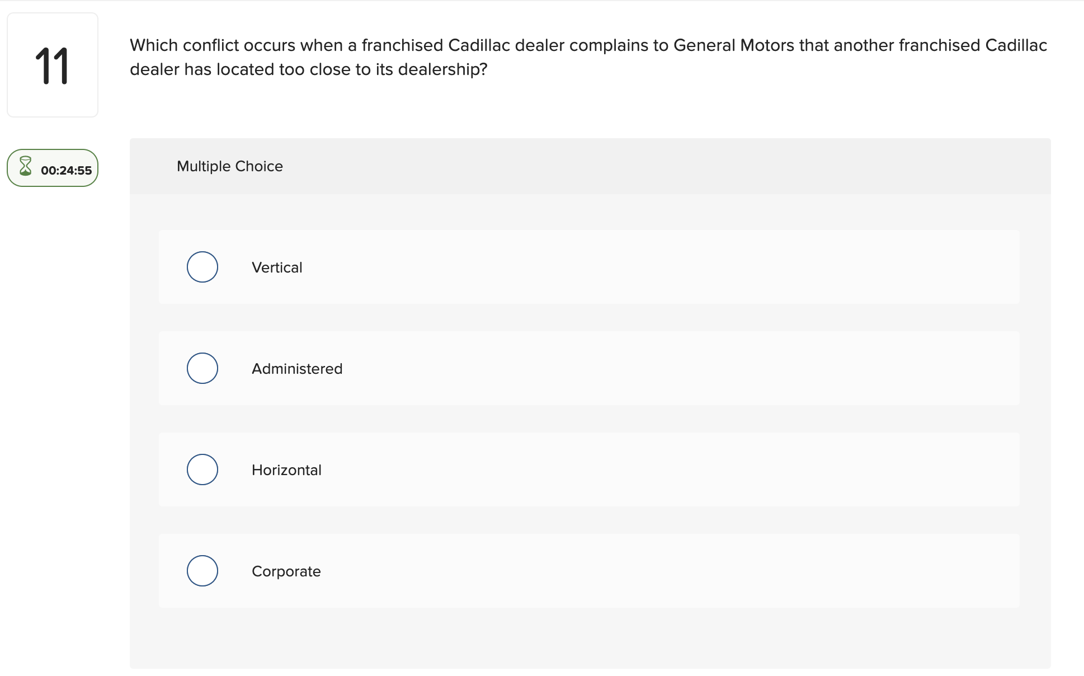Click the blank panel area below the Corporate option
Viewport: 1084px width, 676px height.
click(590, 638)
